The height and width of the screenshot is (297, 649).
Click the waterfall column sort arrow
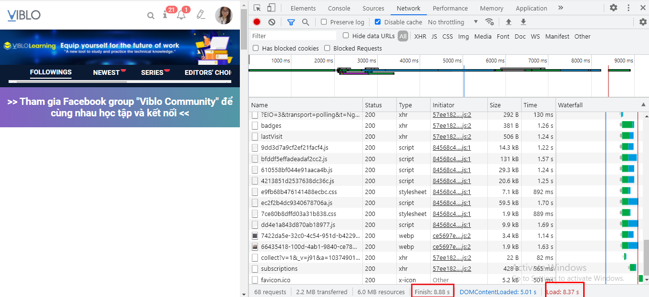pos(644,105)
